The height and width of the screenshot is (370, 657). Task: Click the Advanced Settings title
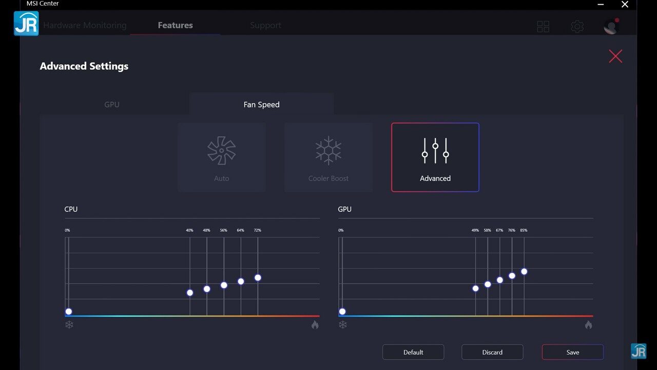84,66
